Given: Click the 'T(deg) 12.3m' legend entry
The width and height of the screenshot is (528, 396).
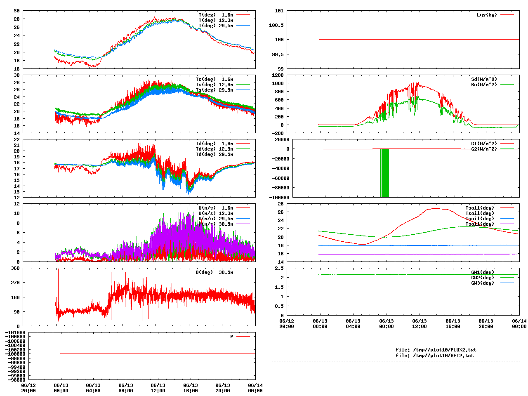Looking at the screenshot, I should tap(216, 20).
